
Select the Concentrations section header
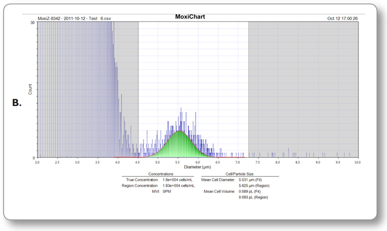tap(161, 174)
